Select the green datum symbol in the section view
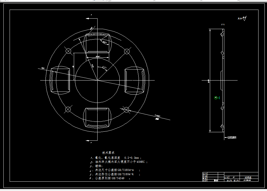 click(217, 98)
